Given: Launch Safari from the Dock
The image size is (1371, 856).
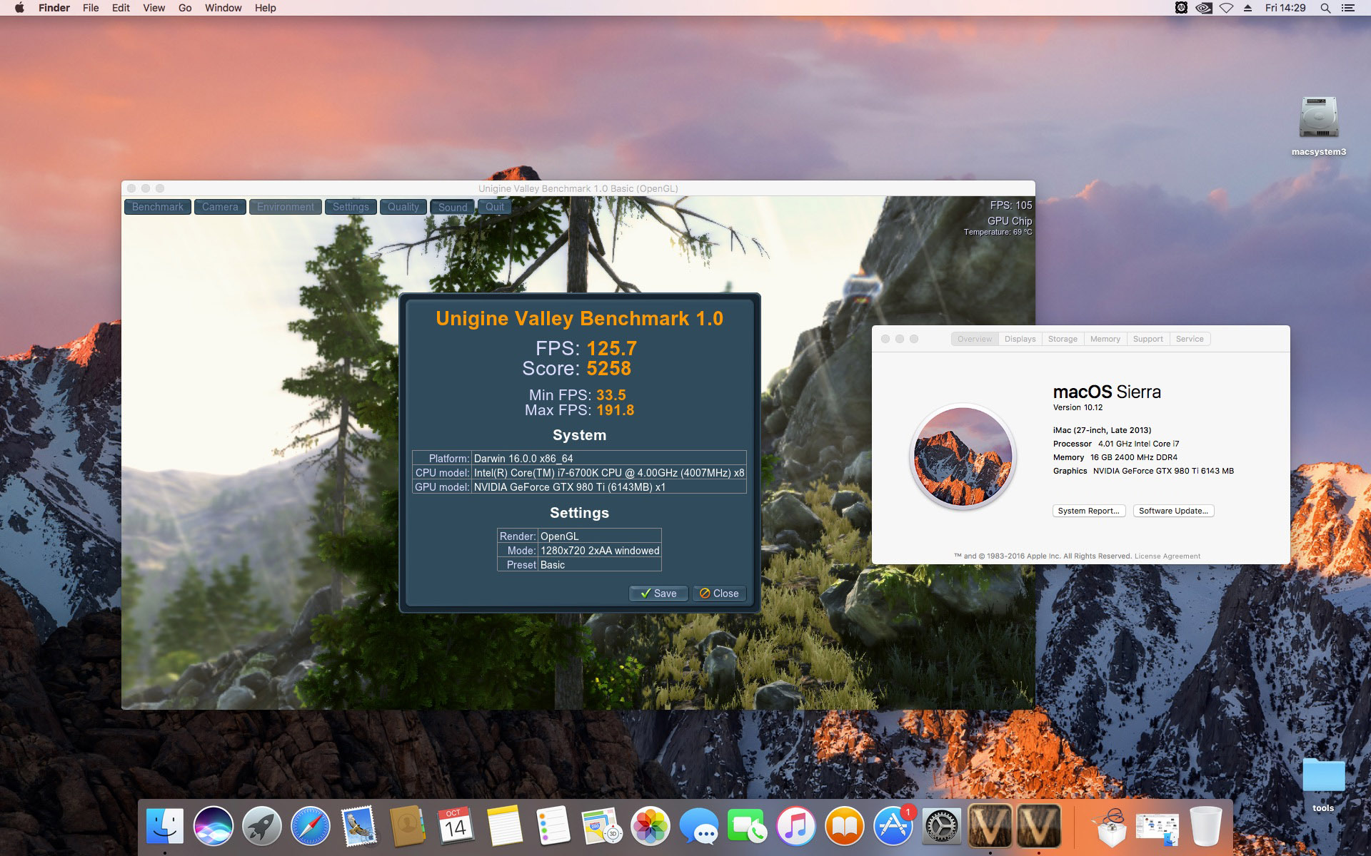Looking at the screenshot, I should 310,826.
